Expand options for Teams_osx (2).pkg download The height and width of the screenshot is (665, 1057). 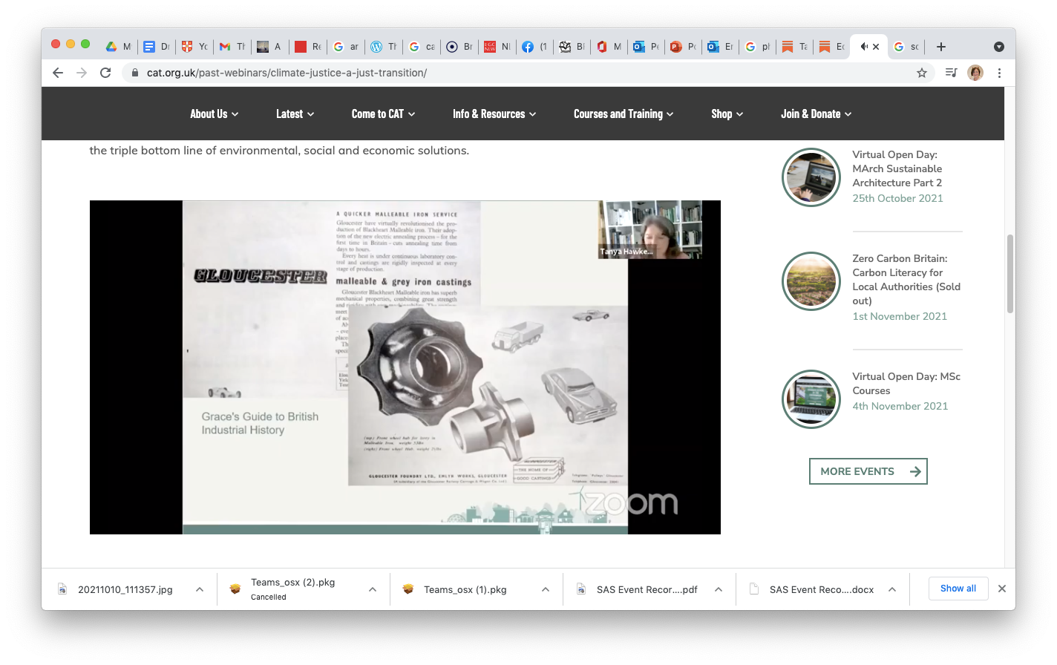click(x=373, y=589)
